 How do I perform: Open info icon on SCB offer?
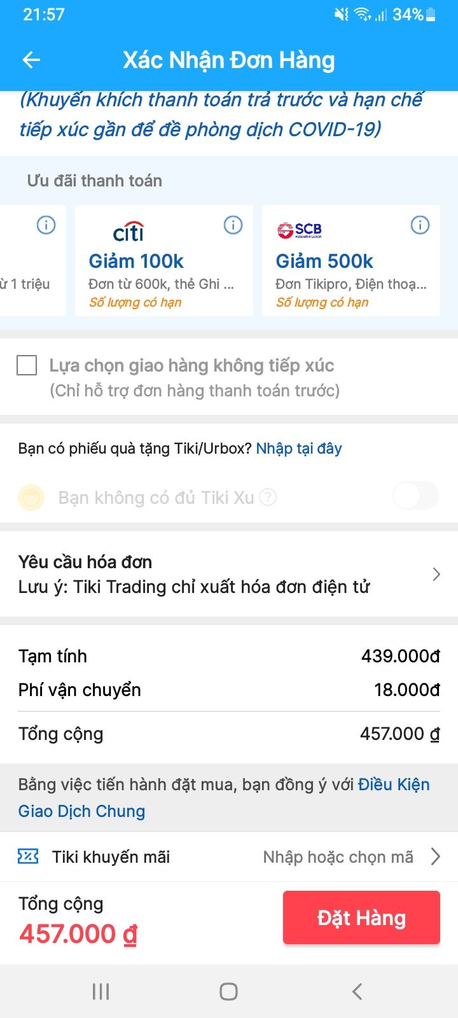click(420, 225)
